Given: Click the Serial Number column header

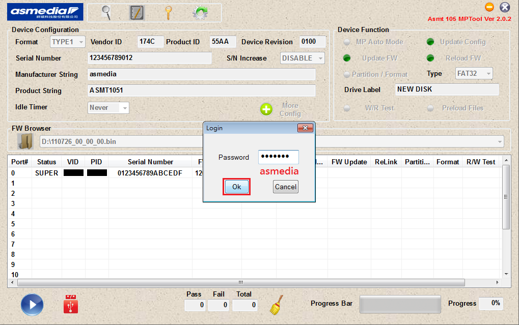Looking at the screenshot, I should point(150,162).
